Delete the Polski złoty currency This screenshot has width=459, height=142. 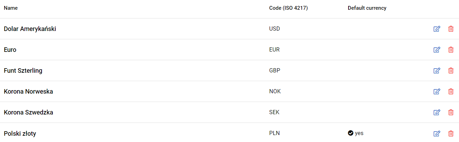click(451, 133)
